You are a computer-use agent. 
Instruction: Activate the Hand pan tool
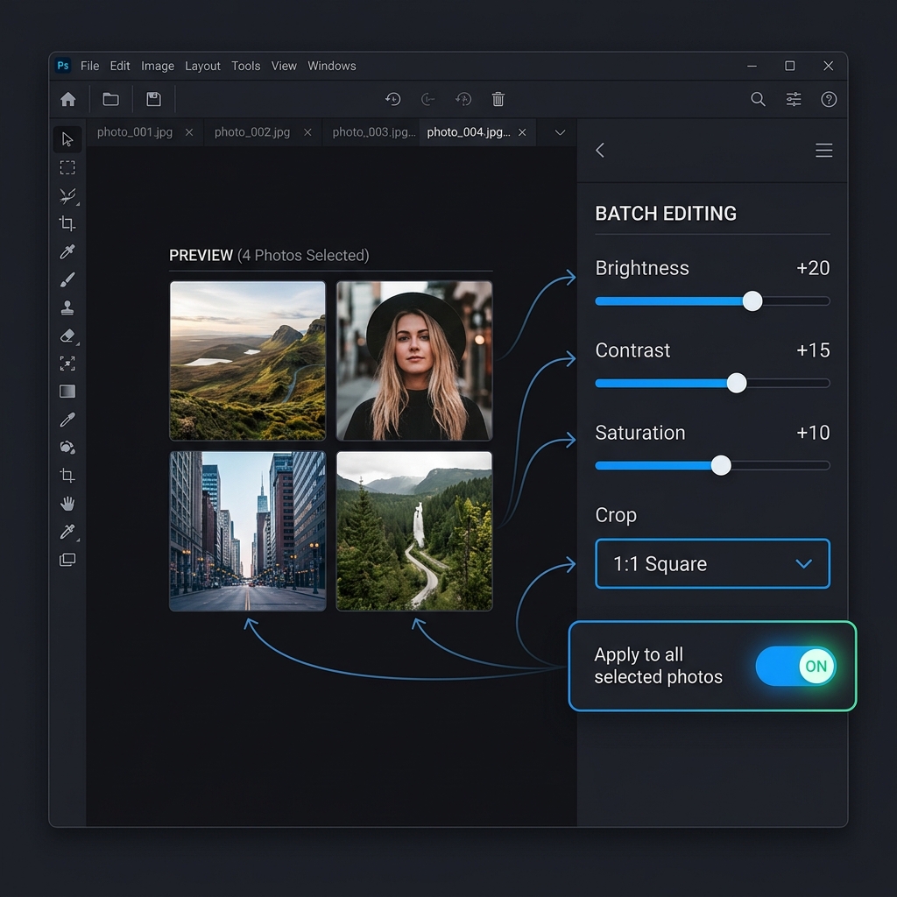67,504
